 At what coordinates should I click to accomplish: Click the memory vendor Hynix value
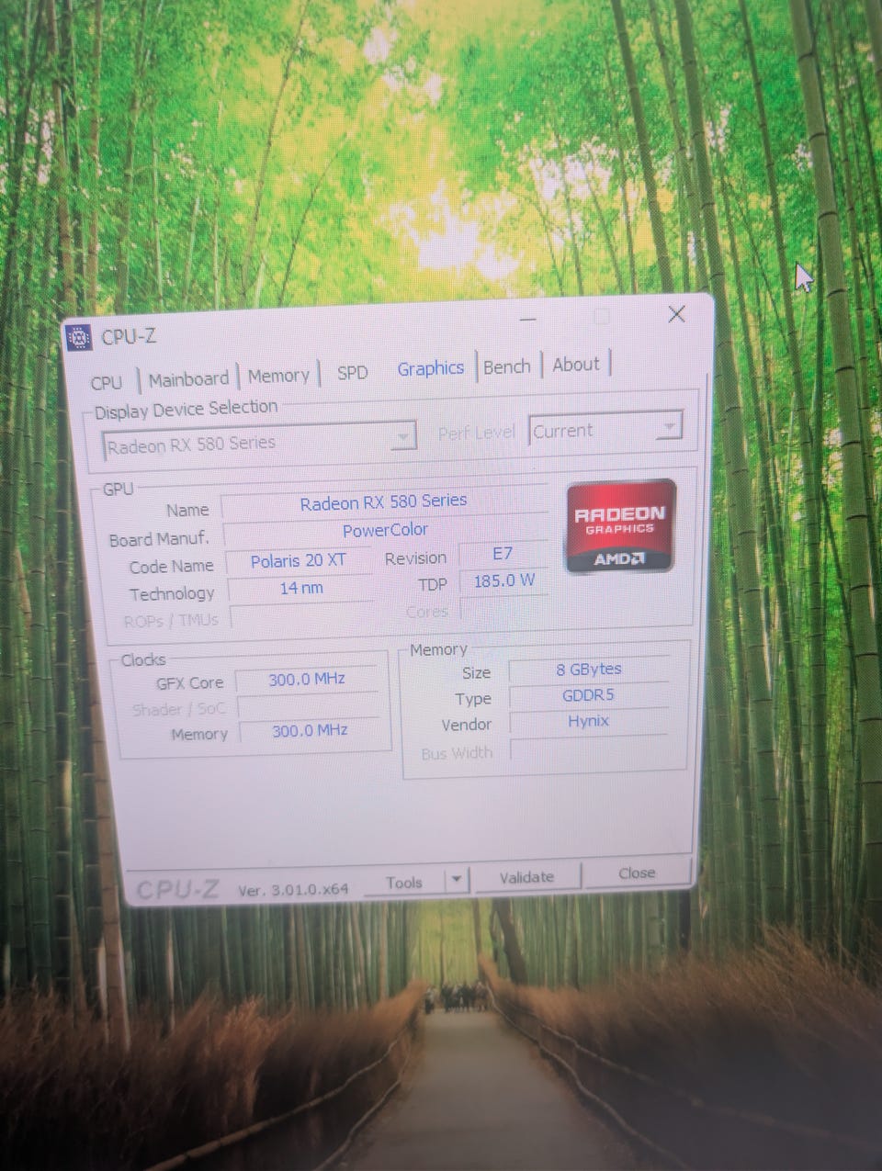(x=588, y=721)
